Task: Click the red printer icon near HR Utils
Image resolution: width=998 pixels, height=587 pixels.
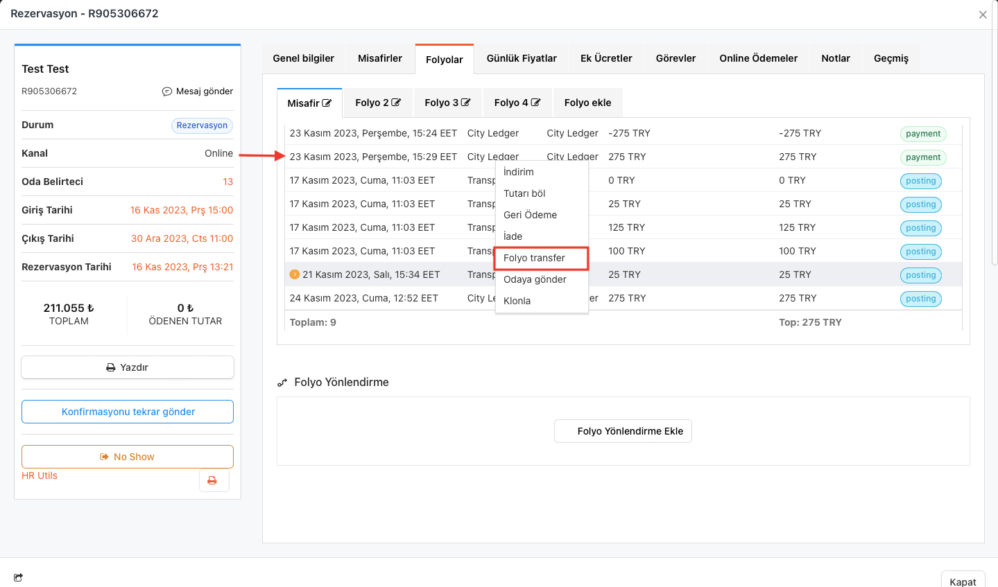Action: pos(213,480)
